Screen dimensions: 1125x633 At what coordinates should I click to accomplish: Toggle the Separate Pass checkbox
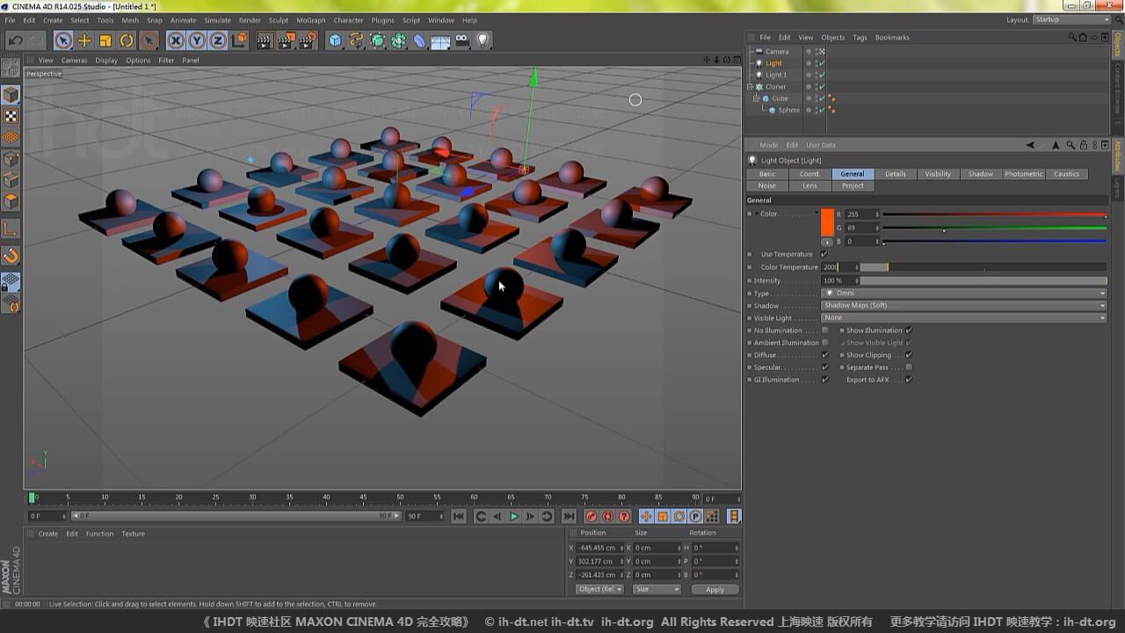click(x=908, y=367)
